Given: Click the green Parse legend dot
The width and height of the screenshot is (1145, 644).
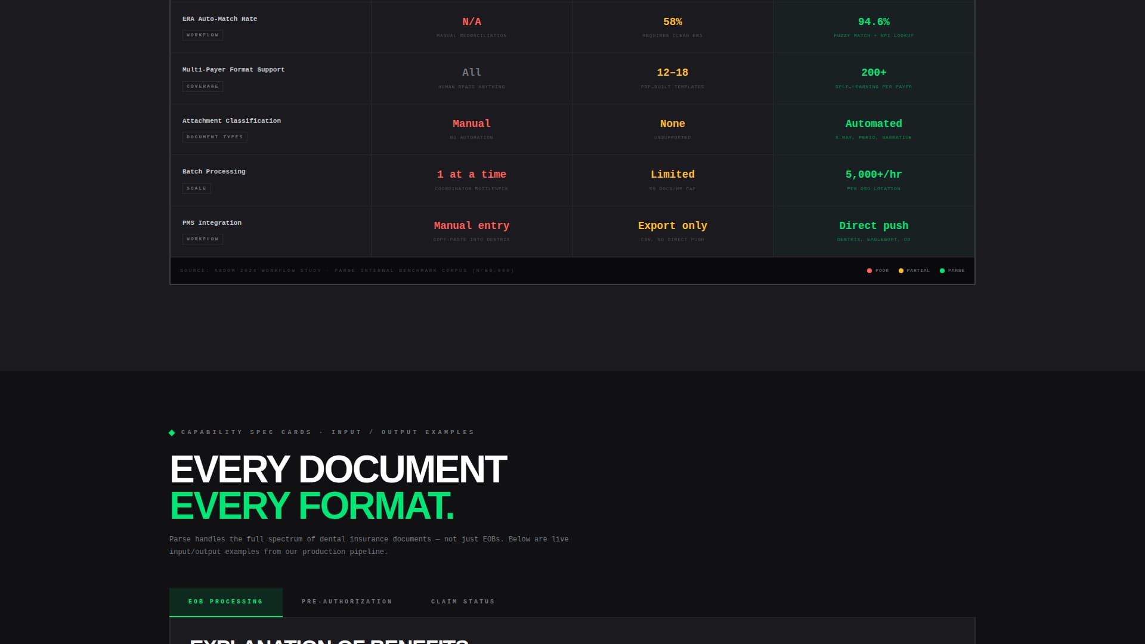Looking at the screenshot, I should click(x=942, y=271).
